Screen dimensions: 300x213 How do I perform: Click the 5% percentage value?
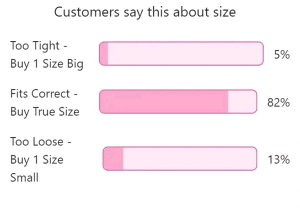tap(281, 55)
